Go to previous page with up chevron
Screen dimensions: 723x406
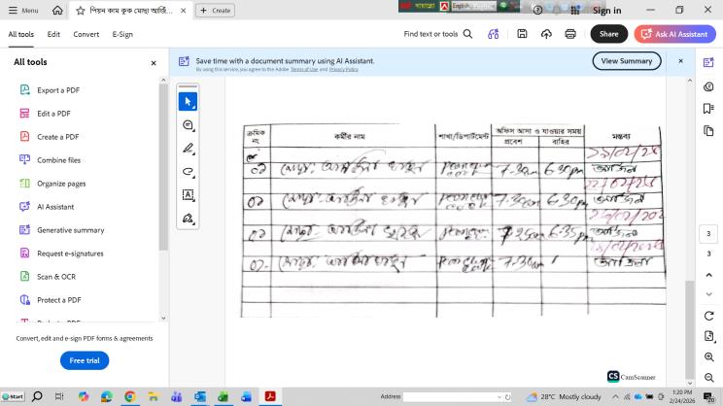tap(708, 275)
